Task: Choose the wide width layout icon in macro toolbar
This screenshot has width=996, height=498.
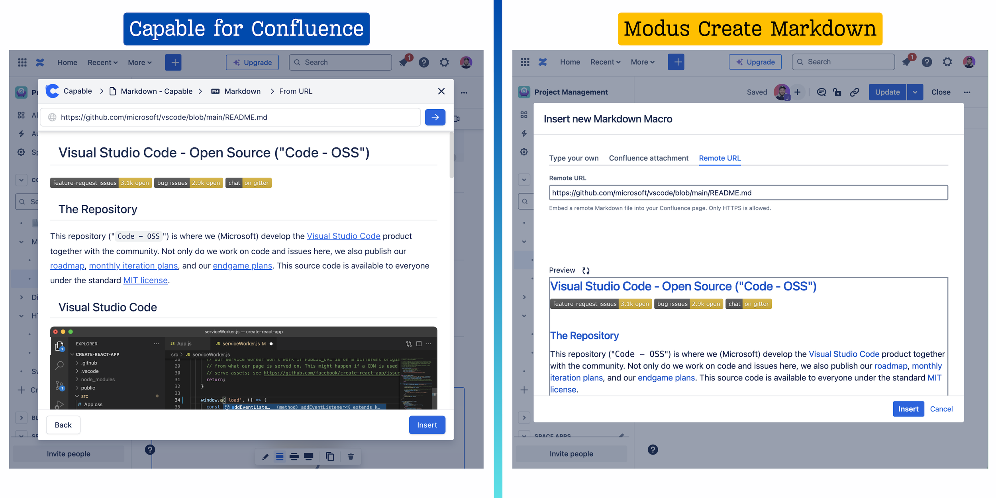Action: (x=294, y=457)
